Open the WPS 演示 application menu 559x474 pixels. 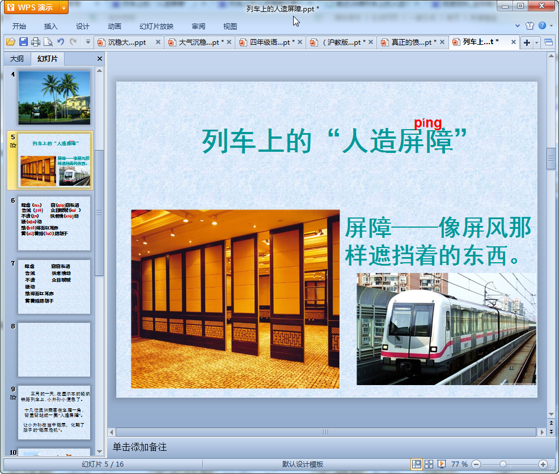(x=32, y=7)
